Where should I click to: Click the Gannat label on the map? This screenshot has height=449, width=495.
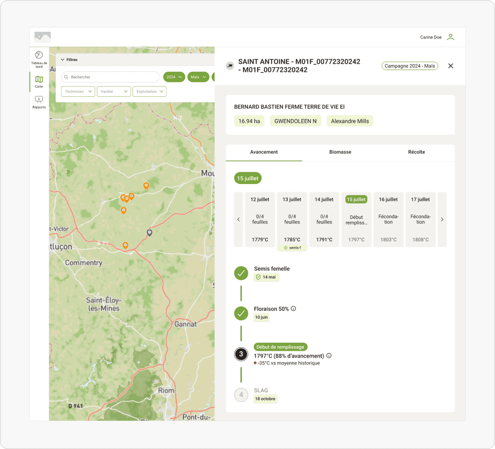[186, 324]
